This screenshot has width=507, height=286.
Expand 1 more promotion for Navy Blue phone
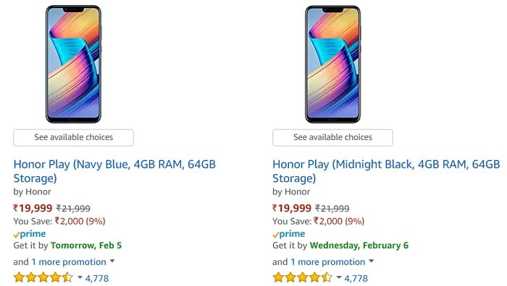pos(112,261)
